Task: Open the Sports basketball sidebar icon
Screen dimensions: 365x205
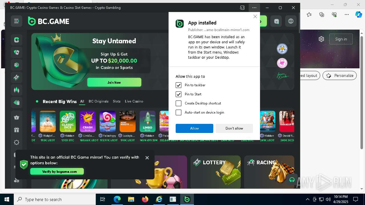Action: click(x=17, y=65)
